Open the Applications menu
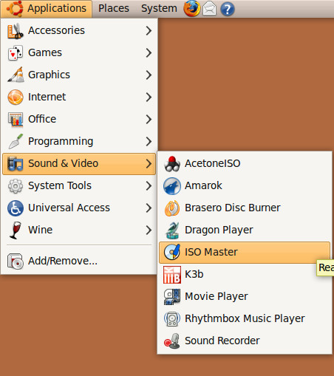This screenshot has height=376, width=334. tap(47, 9)
